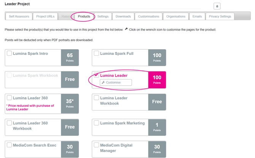
Task: Open the Customisations tab
Action: pos(148,16)
